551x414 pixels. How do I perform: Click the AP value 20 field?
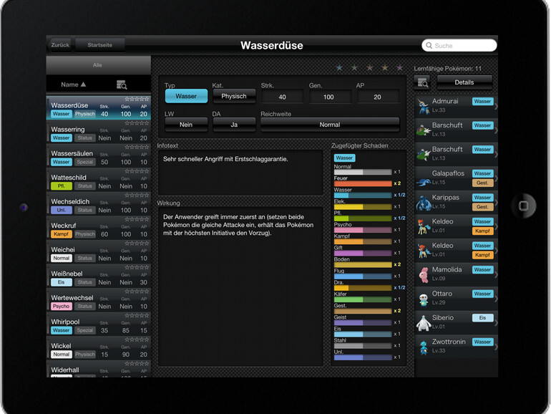pos(377,97)
